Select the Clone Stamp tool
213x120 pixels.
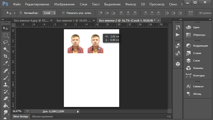click(x=5, y=85)
